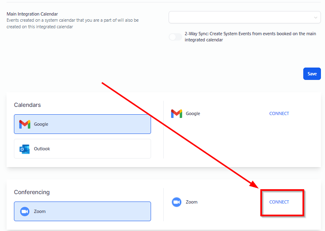Click the Conferencing section heading
This screenshot has width=325, height=231.
coord(32,192)
